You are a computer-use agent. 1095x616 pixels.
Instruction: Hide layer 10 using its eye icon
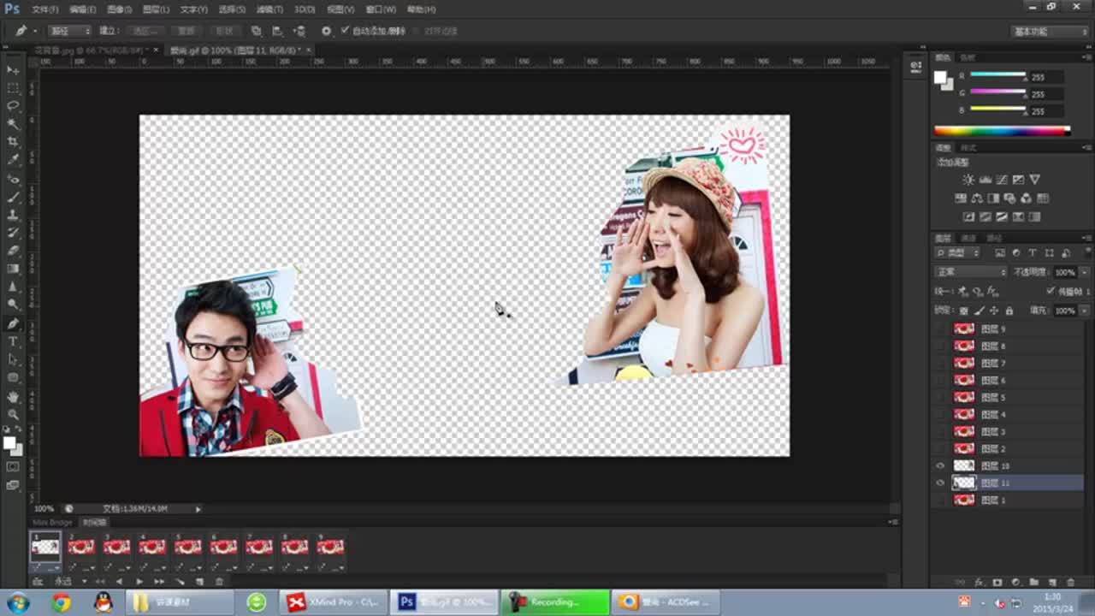click(x=940, y=465)
